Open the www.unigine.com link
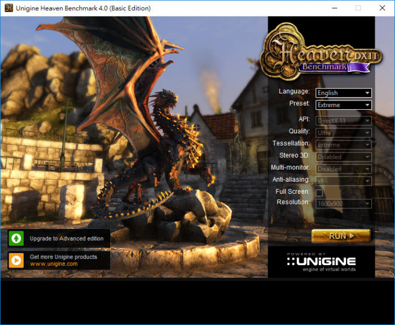The width and height of the screenshot is (395, 325). coord(54,264)
